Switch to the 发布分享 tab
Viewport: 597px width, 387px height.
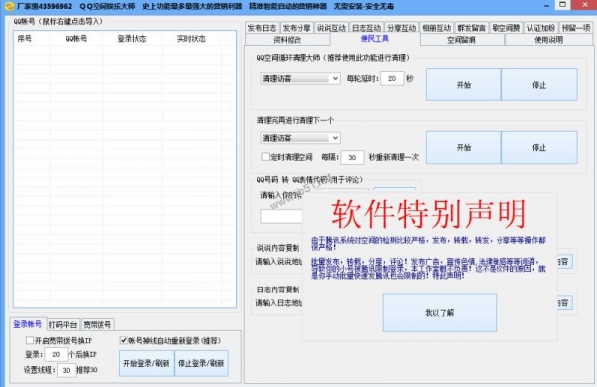(x=297, y=28)
